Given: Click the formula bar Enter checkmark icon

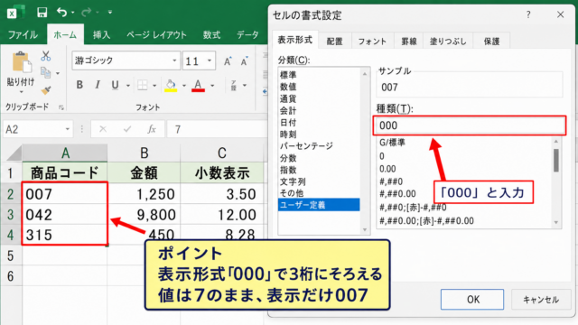Looking at the screenshot, I should [x=127, y=129].
